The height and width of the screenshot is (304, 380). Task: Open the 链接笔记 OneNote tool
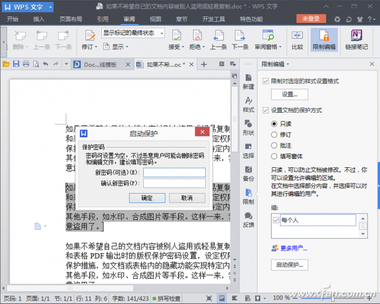coord(355,40)
